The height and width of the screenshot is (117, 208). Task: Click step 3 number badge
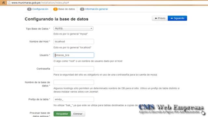click(82, 9)
